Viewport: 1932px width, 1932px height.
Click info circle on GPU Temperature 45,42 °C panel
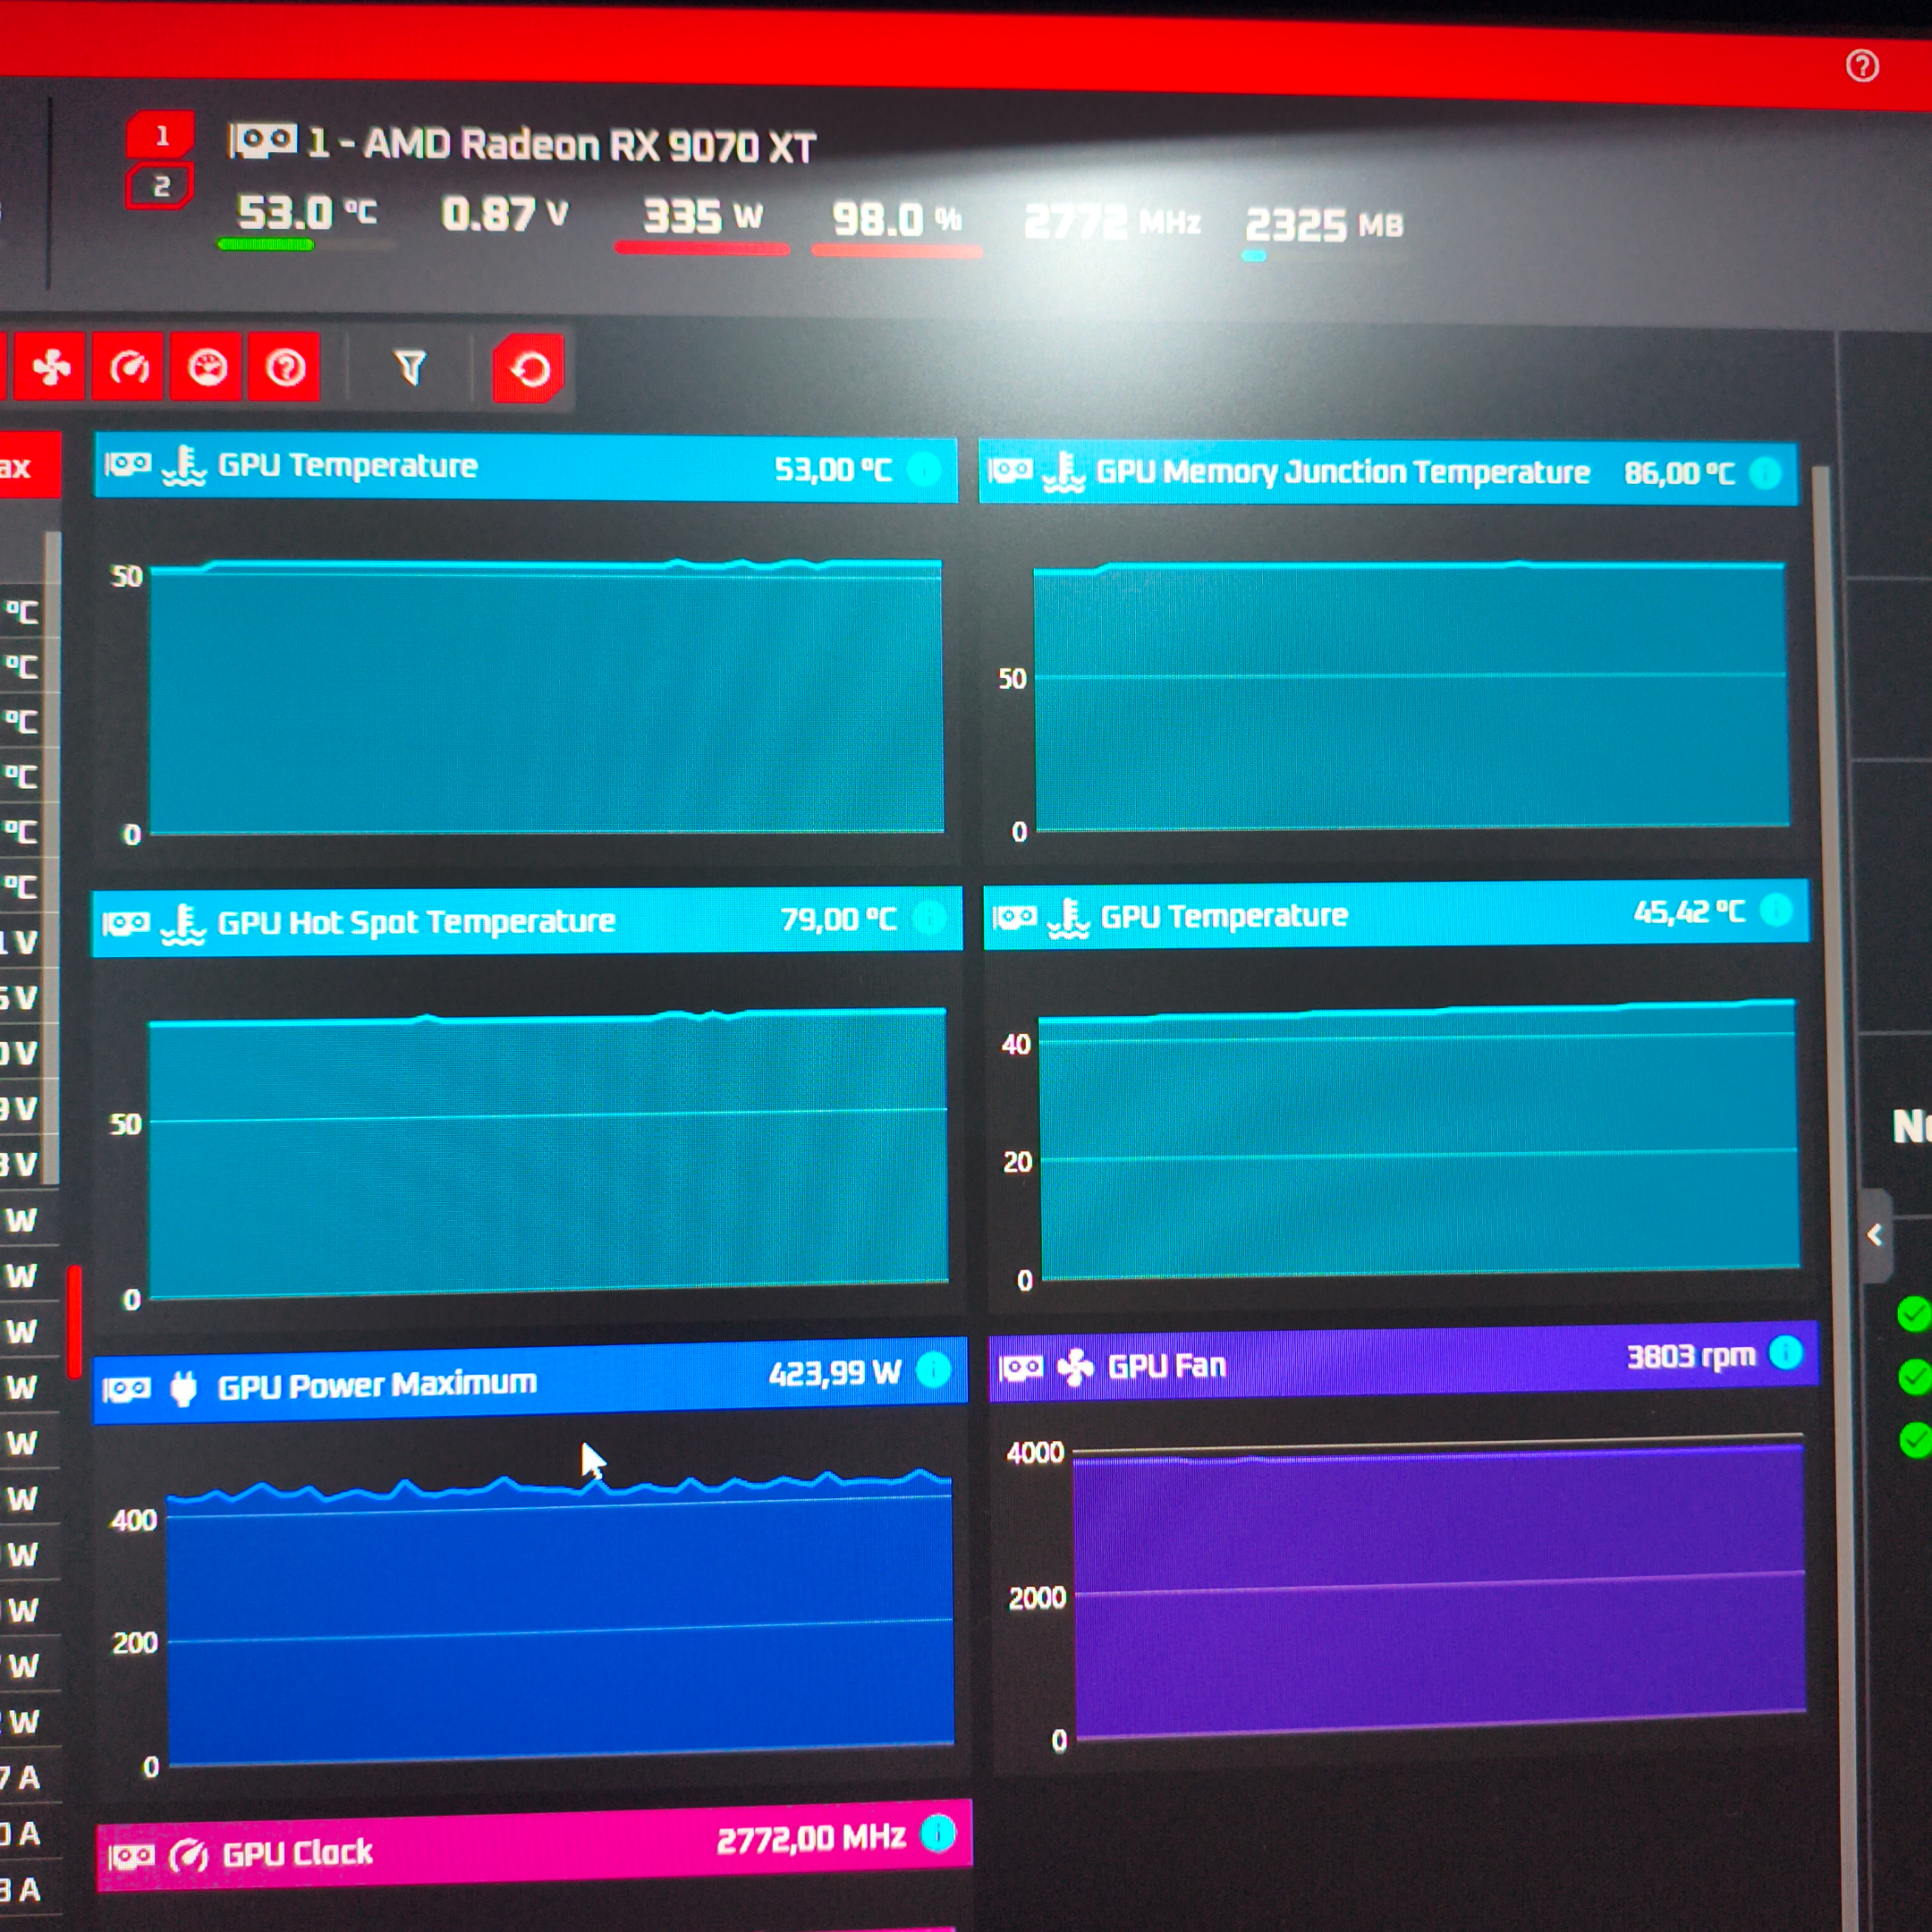[1777, 910]
